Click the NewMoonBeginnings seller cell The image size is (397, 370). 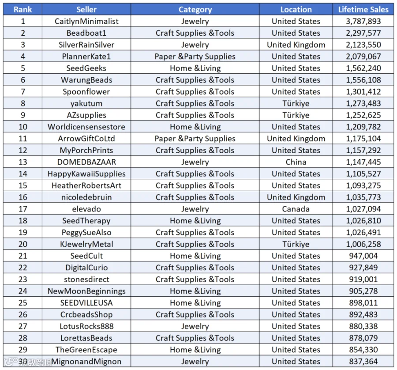(x=86, y=291)
